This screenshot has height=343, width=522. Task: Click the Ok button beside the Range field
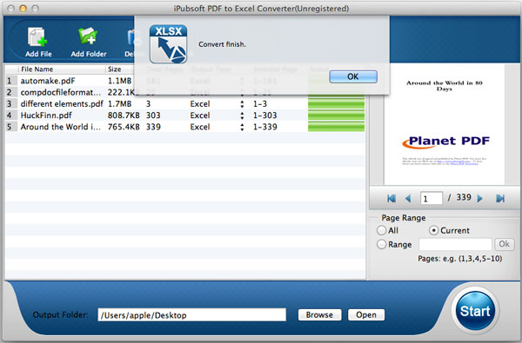(504, 244)
